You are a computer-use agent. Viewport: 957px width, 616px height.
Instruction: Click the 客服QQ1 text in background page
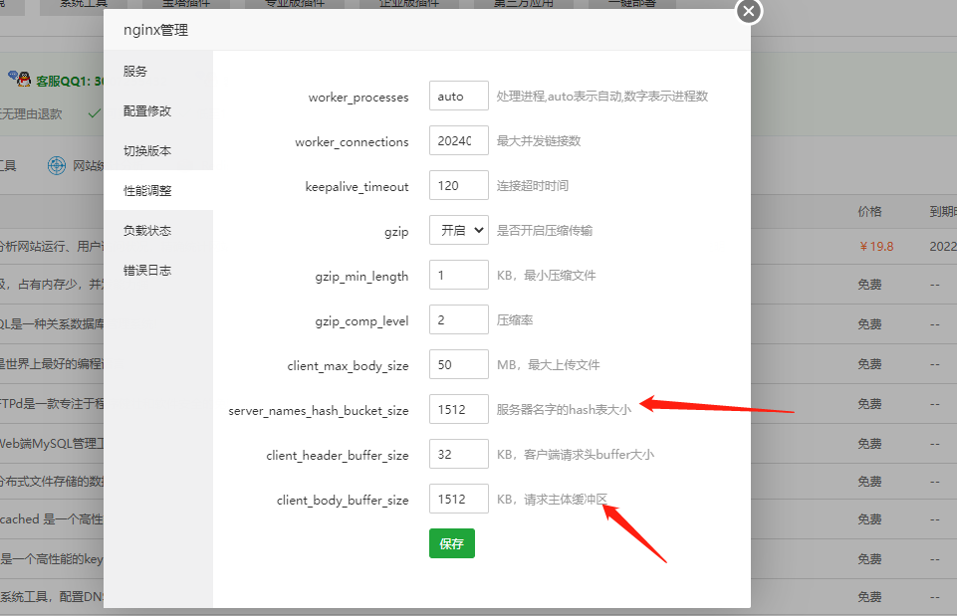point(69,82)
